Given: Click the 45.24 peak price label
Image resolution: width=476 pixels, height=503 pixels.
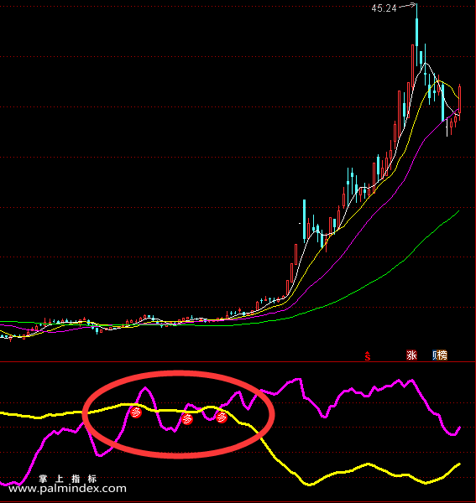Looking at the screenshot, I should [384, 8].
